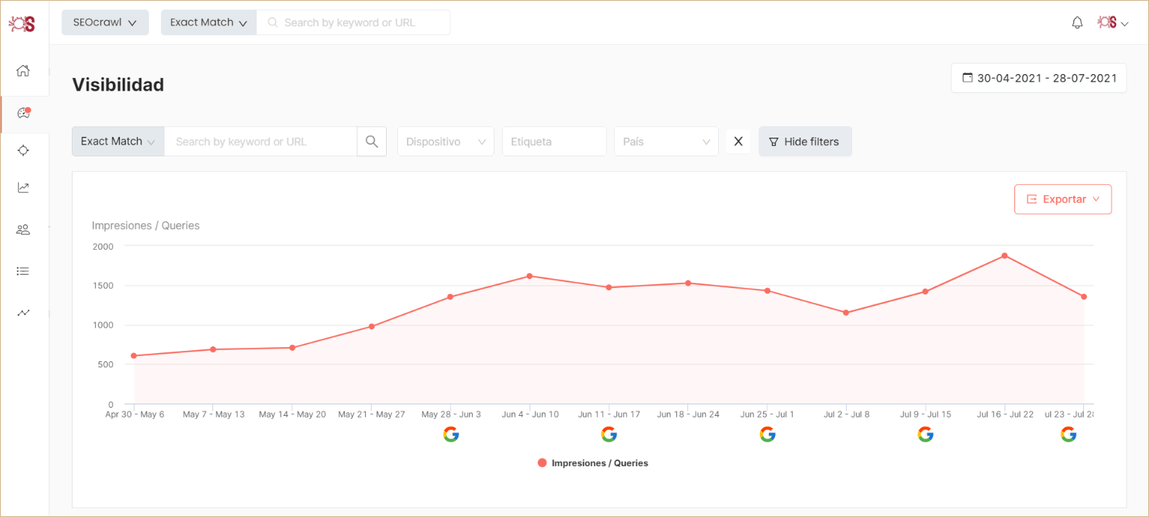Open the date range picker 30-04-2021 - 28-07-2021
Screen dimensions: 1149x517
tap(1038, 78)
